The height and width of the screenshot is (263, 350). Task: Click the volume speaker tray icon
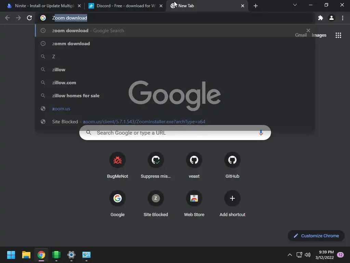coord(308,255)
